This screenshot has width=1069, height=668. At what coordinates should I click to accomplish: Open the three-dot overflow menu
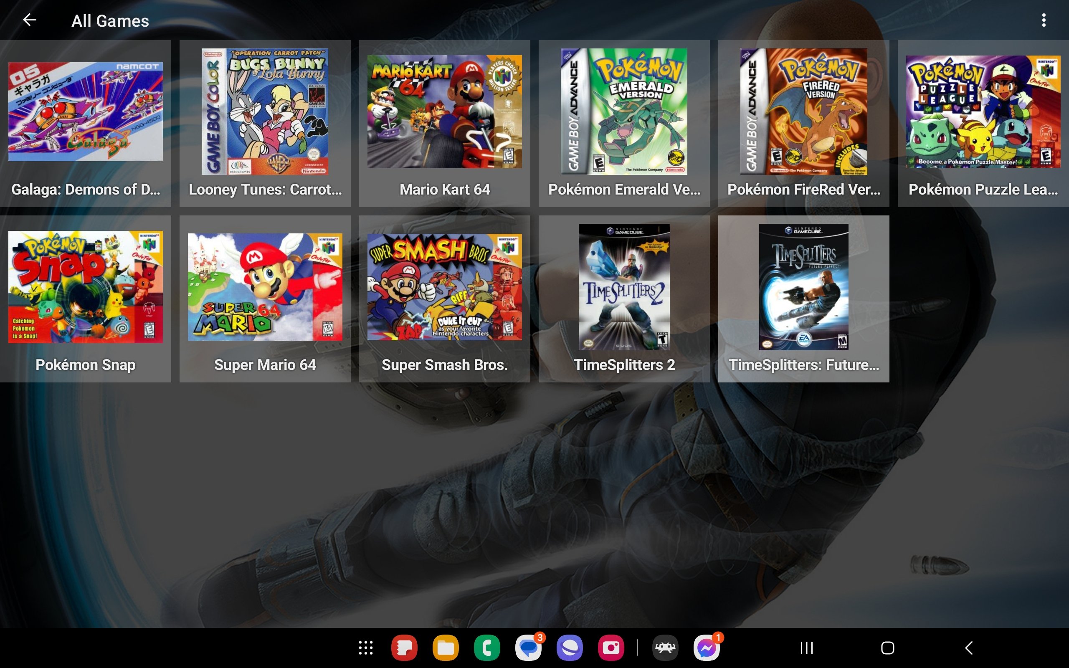click(x=1044, y=20)
